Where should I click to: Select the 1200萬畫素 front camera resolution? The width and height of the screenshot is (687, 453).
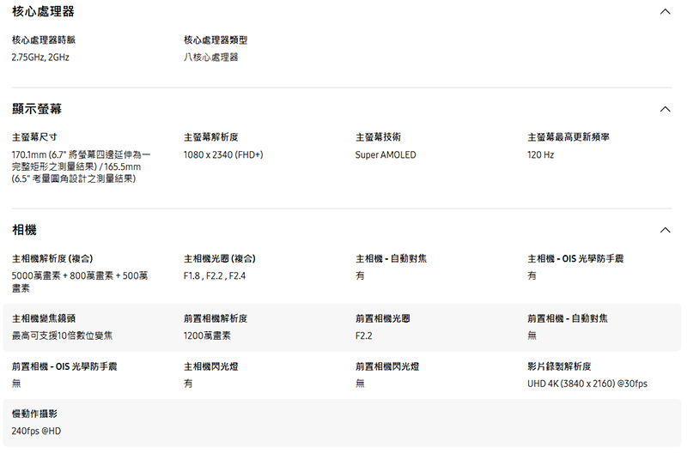point(207,336)
